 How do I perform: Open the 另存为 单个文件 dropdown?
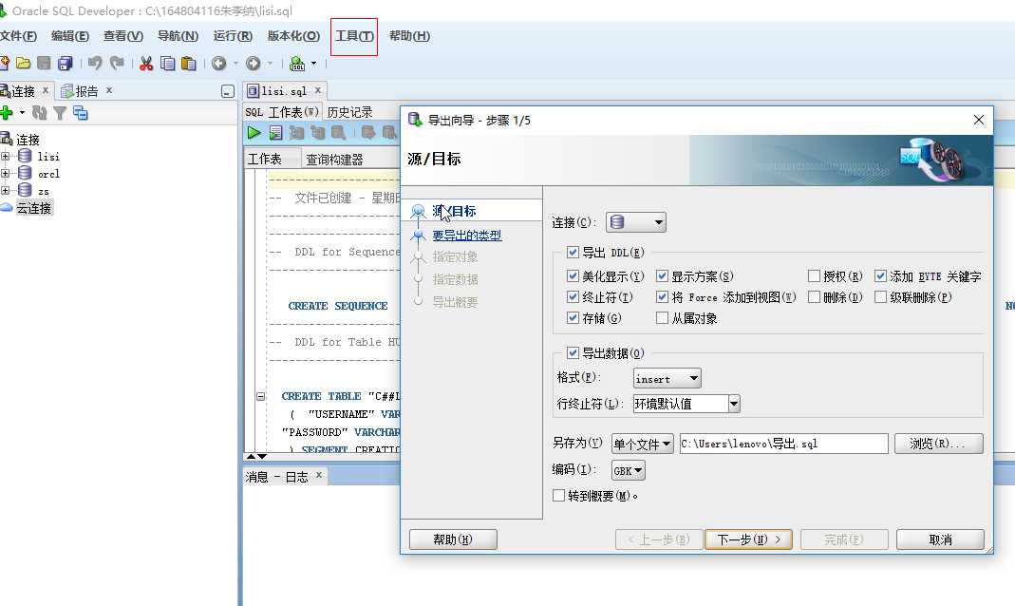642,444
